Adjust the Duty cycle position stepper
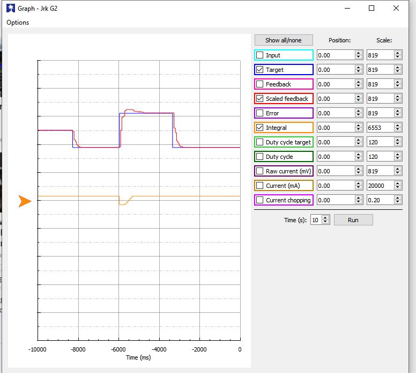Screen dimensions: 416x373 [x=359, y=157]
